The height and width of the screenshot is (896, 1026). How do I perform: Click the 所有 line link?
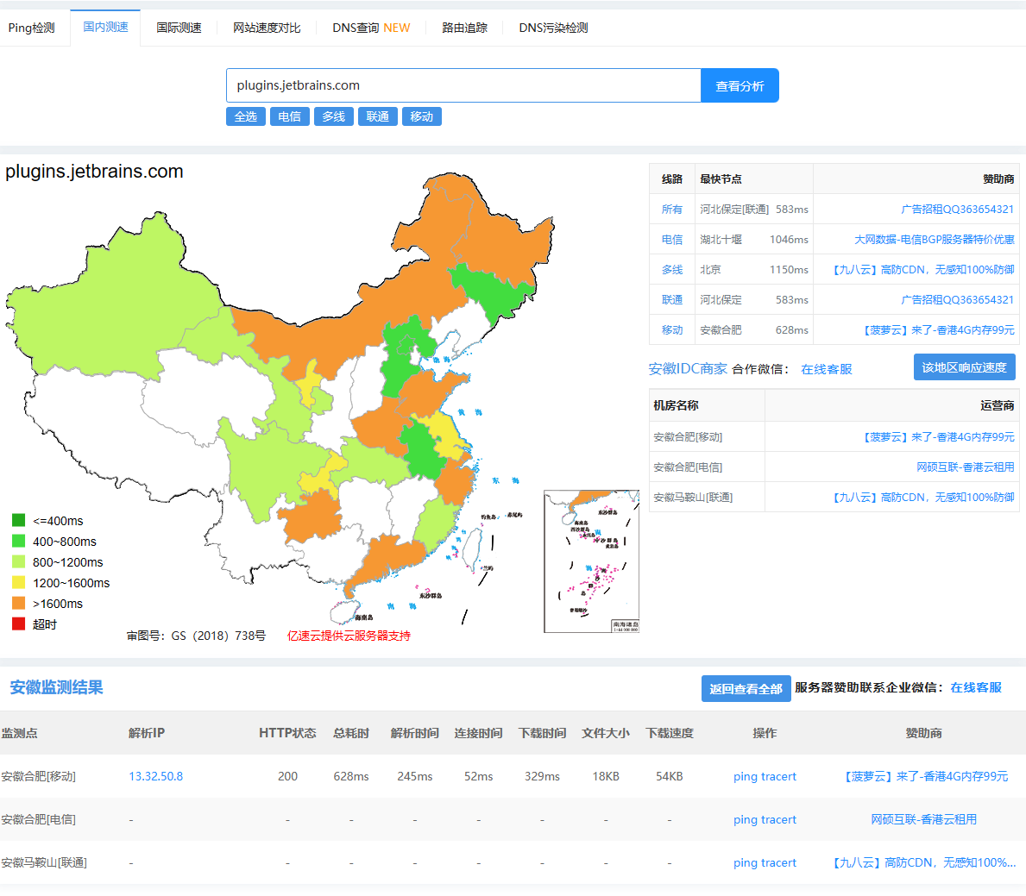[672, 210]
